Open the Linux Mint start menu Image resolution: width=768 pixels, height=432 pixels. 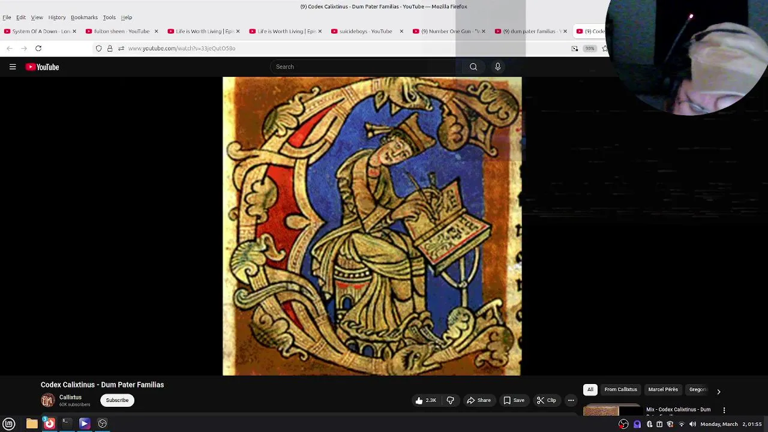click(x=9, y=424)
